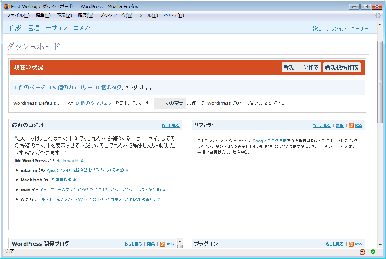Screen dimensions: 386x259
Task: Click the RSS icon in リファラー header
Action: (x=351, y=125)
